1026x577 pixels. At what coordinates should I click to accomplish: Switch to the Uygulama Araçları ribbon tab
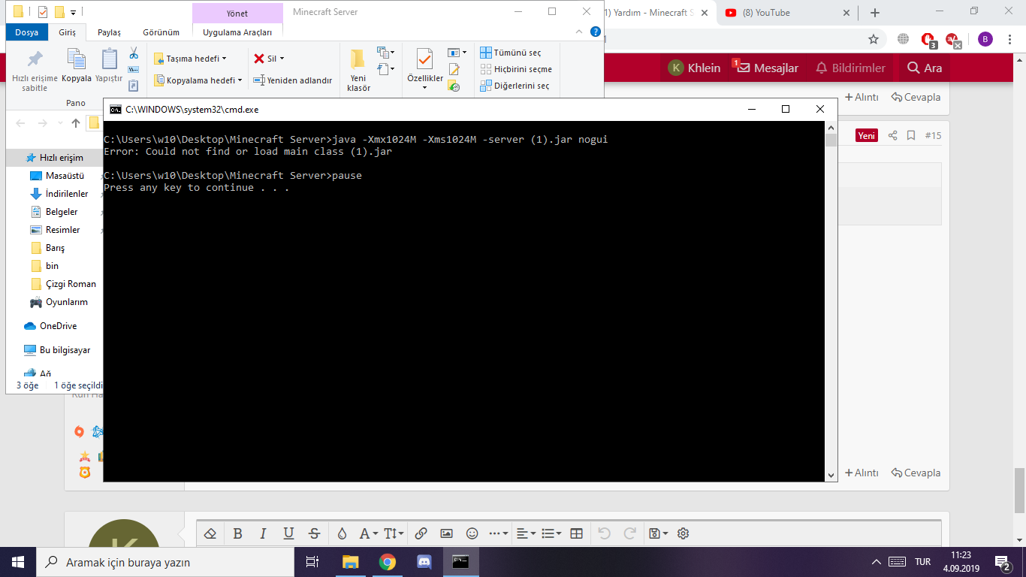click(x=237, y=32)
